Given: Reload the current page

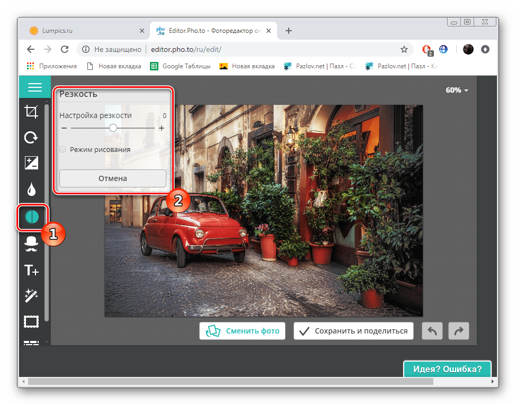Looking at the screenshot, I should point(65,49).
